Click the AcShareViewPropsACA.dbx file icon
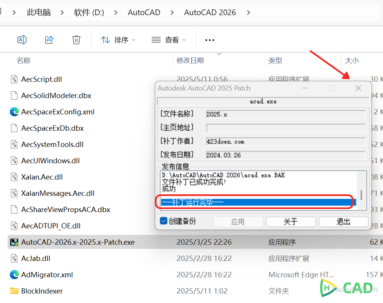This screenshot has height=303, width=383. tap(14, 209)
